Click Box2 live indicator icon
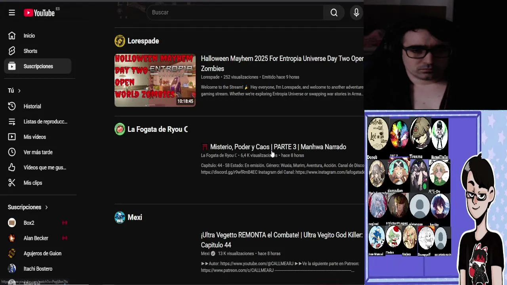Image resolution: width=507 pixels, height=285 pixels. click(65, 223)
